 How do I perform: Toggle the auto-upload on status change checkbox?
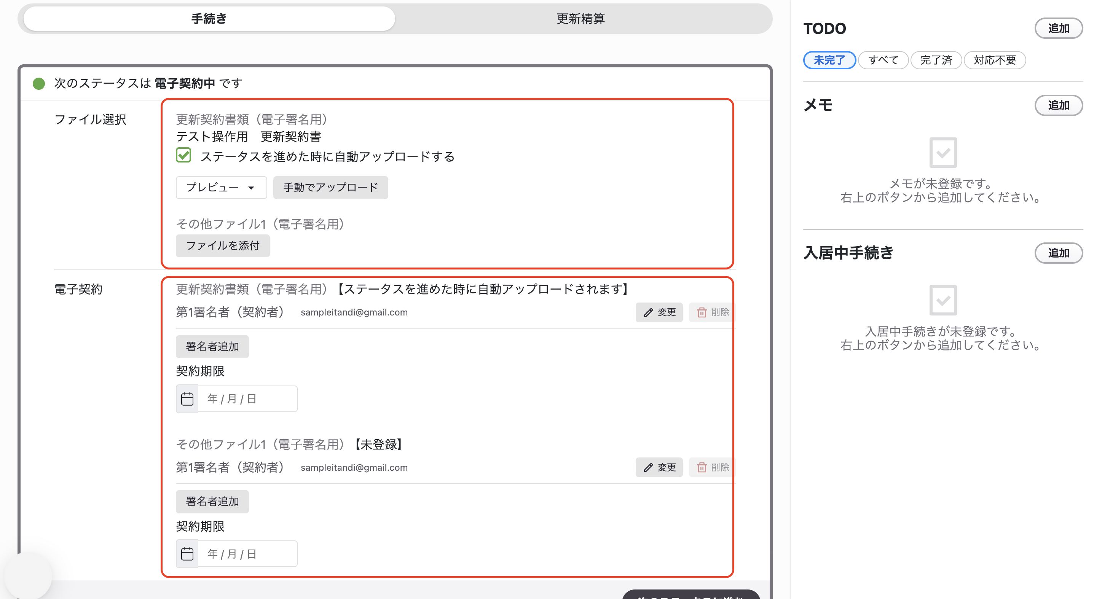183,155
